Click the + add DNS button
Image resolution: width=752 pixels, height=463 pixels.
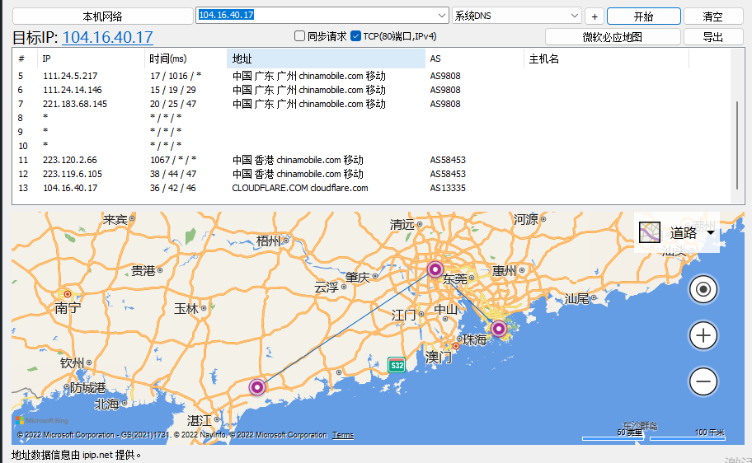[x=595, y=16]
